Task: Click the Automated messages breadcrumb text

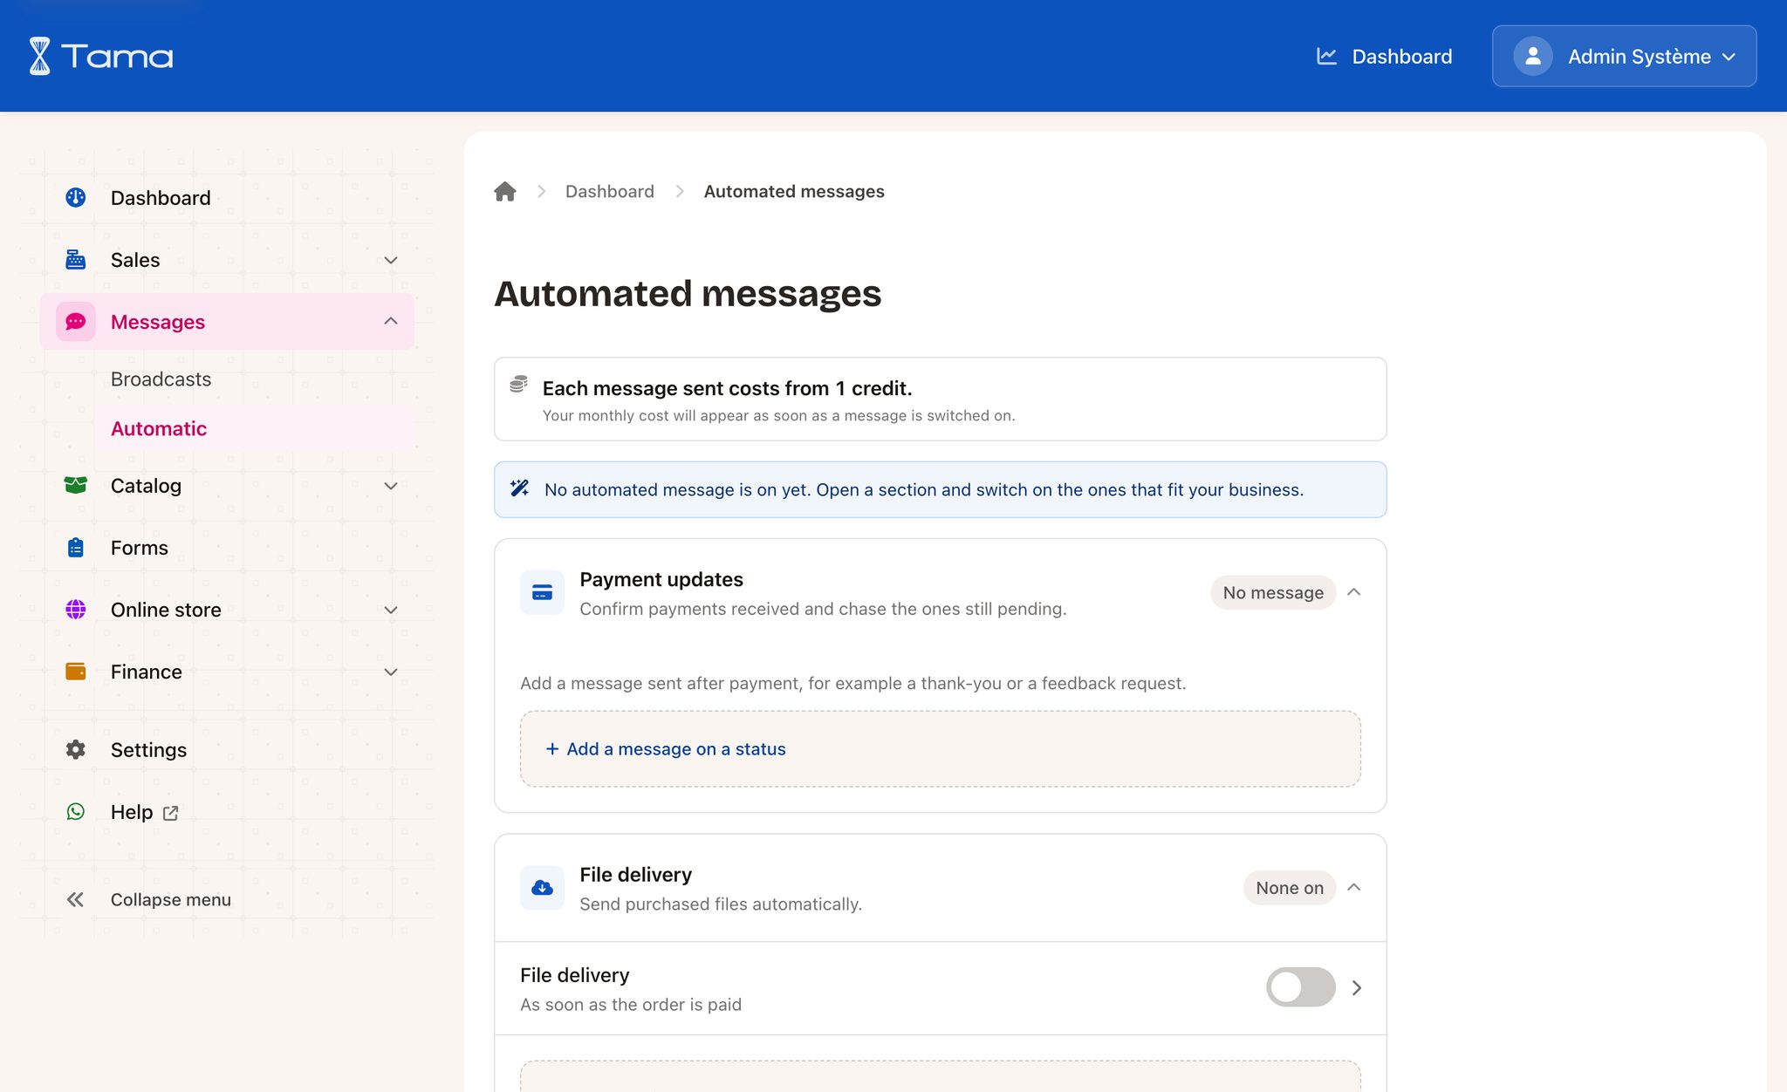Action: click(794, 192)
